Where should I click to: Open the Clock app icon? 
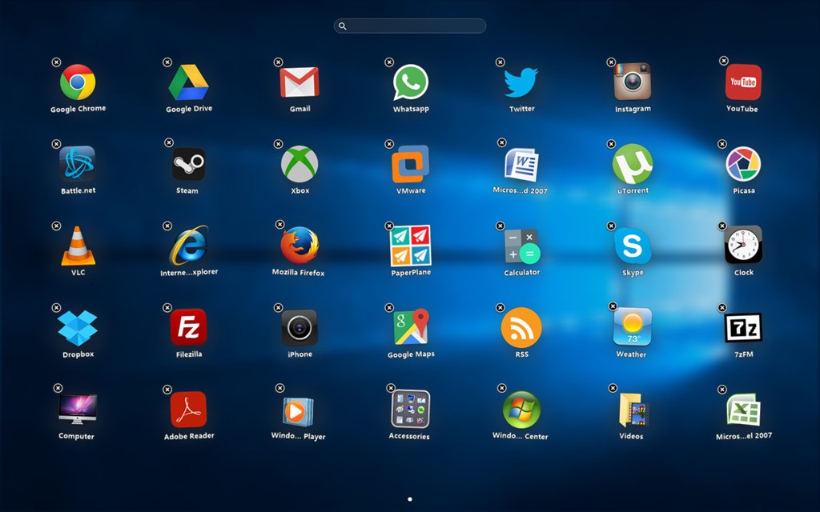(x=743, y=245)
